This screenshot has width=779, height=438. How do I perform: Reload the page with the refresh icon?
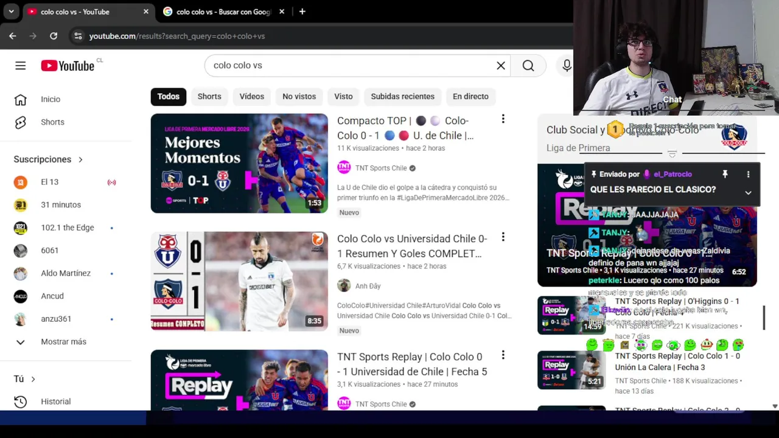pos(54,36)
